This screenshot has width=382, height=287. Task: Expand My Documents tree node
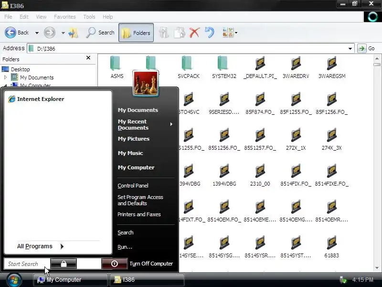point(5,77)
